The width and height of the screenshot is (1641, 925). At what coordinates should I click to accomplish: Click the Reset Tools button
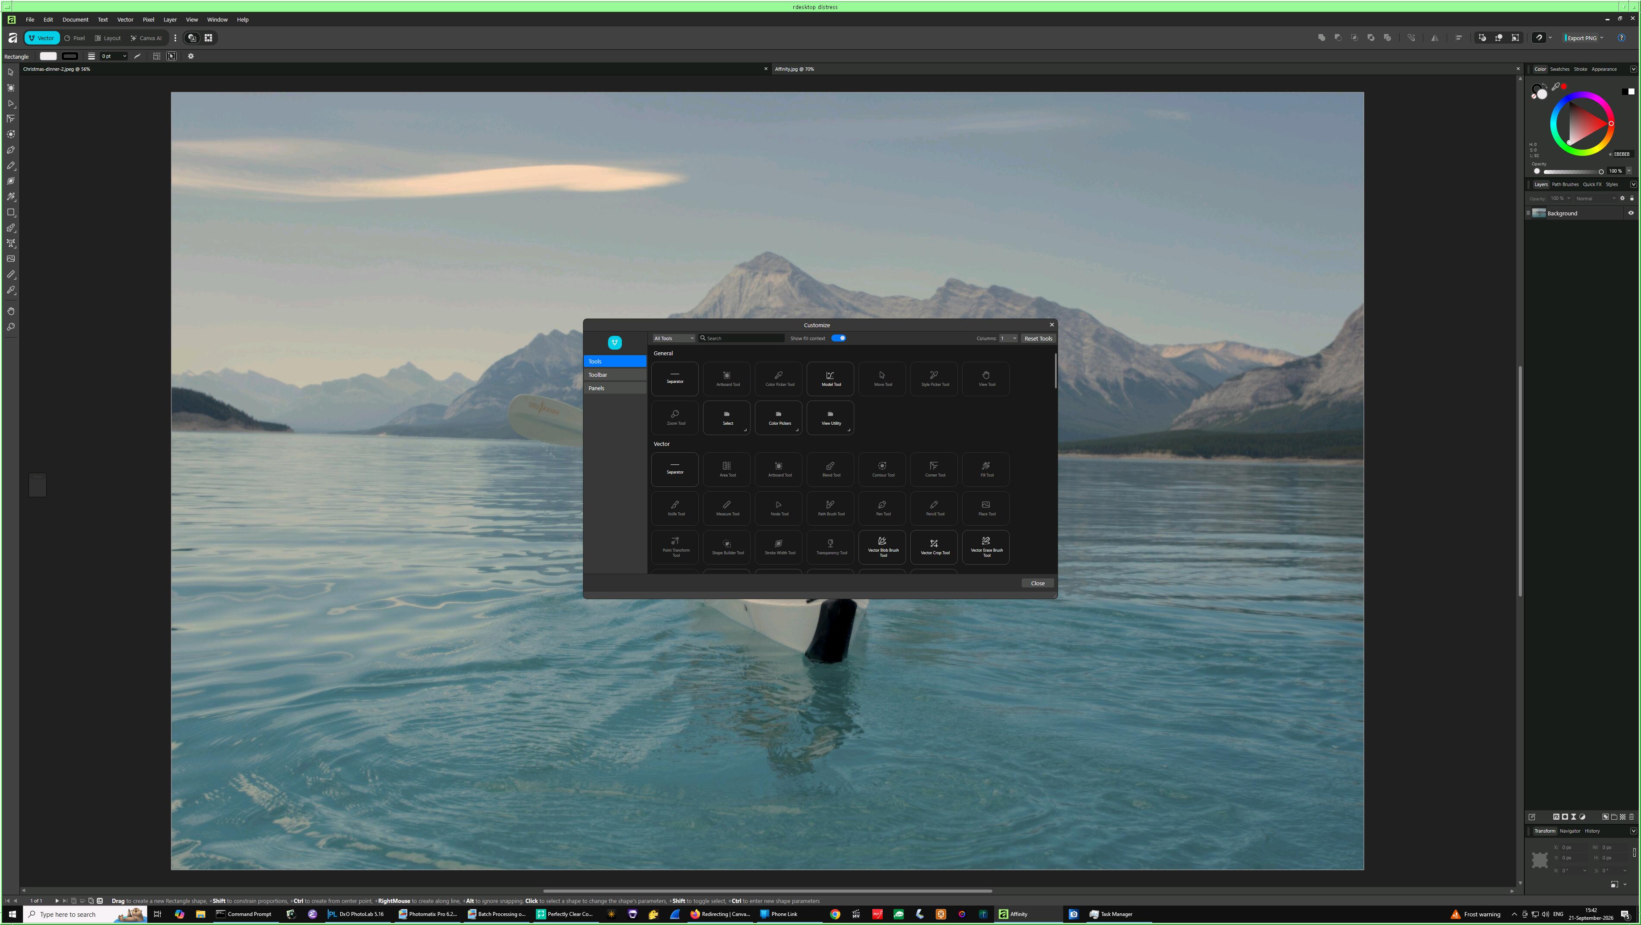click(x=1038, y=338)
